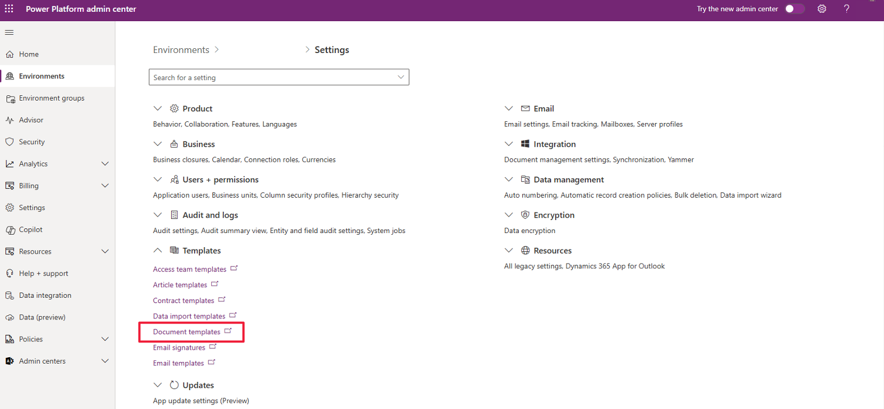This screenshot has height=409, width=884.
Task: Toggle Try the new admin center switch
Action: [x=795, y=9]
